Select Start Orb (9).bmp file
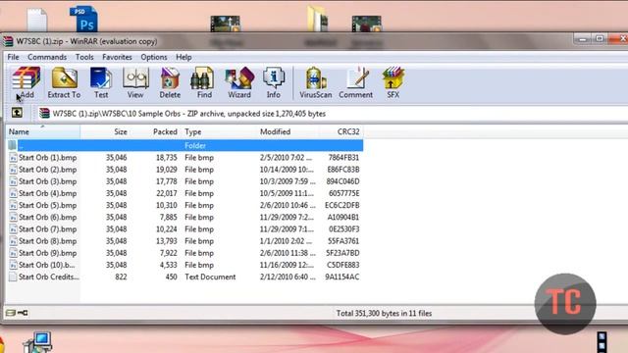This screenshot has width=628, height=353. pos(43,253)
